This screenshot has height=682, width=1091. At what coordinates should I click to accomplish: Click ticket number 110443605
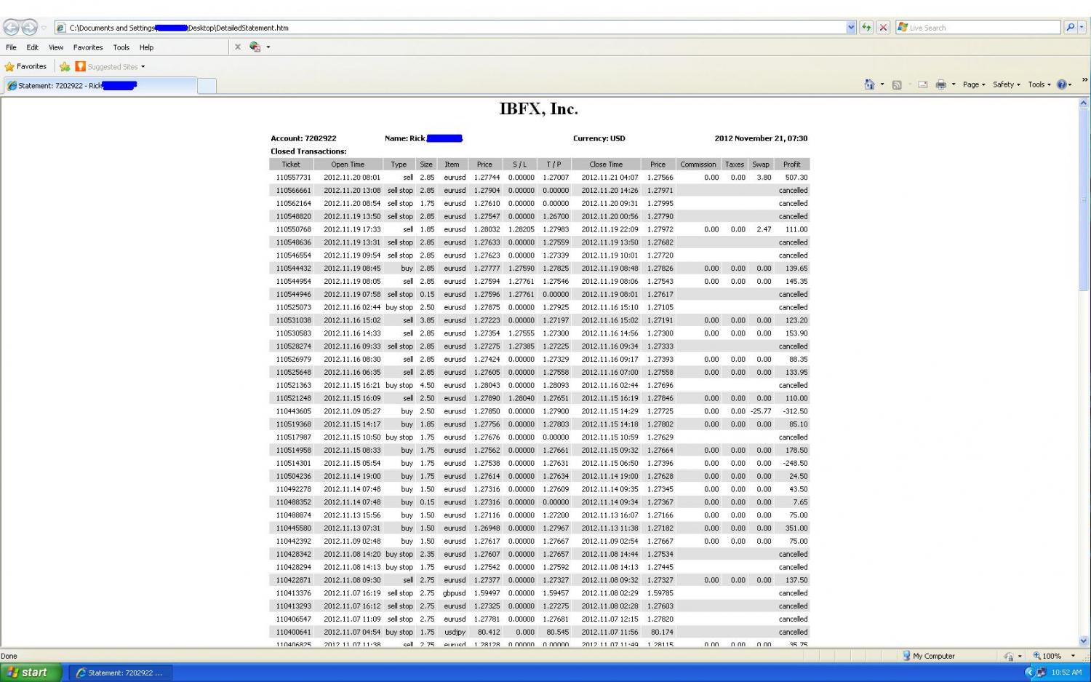pyautogui.click(x=293, y=411)
